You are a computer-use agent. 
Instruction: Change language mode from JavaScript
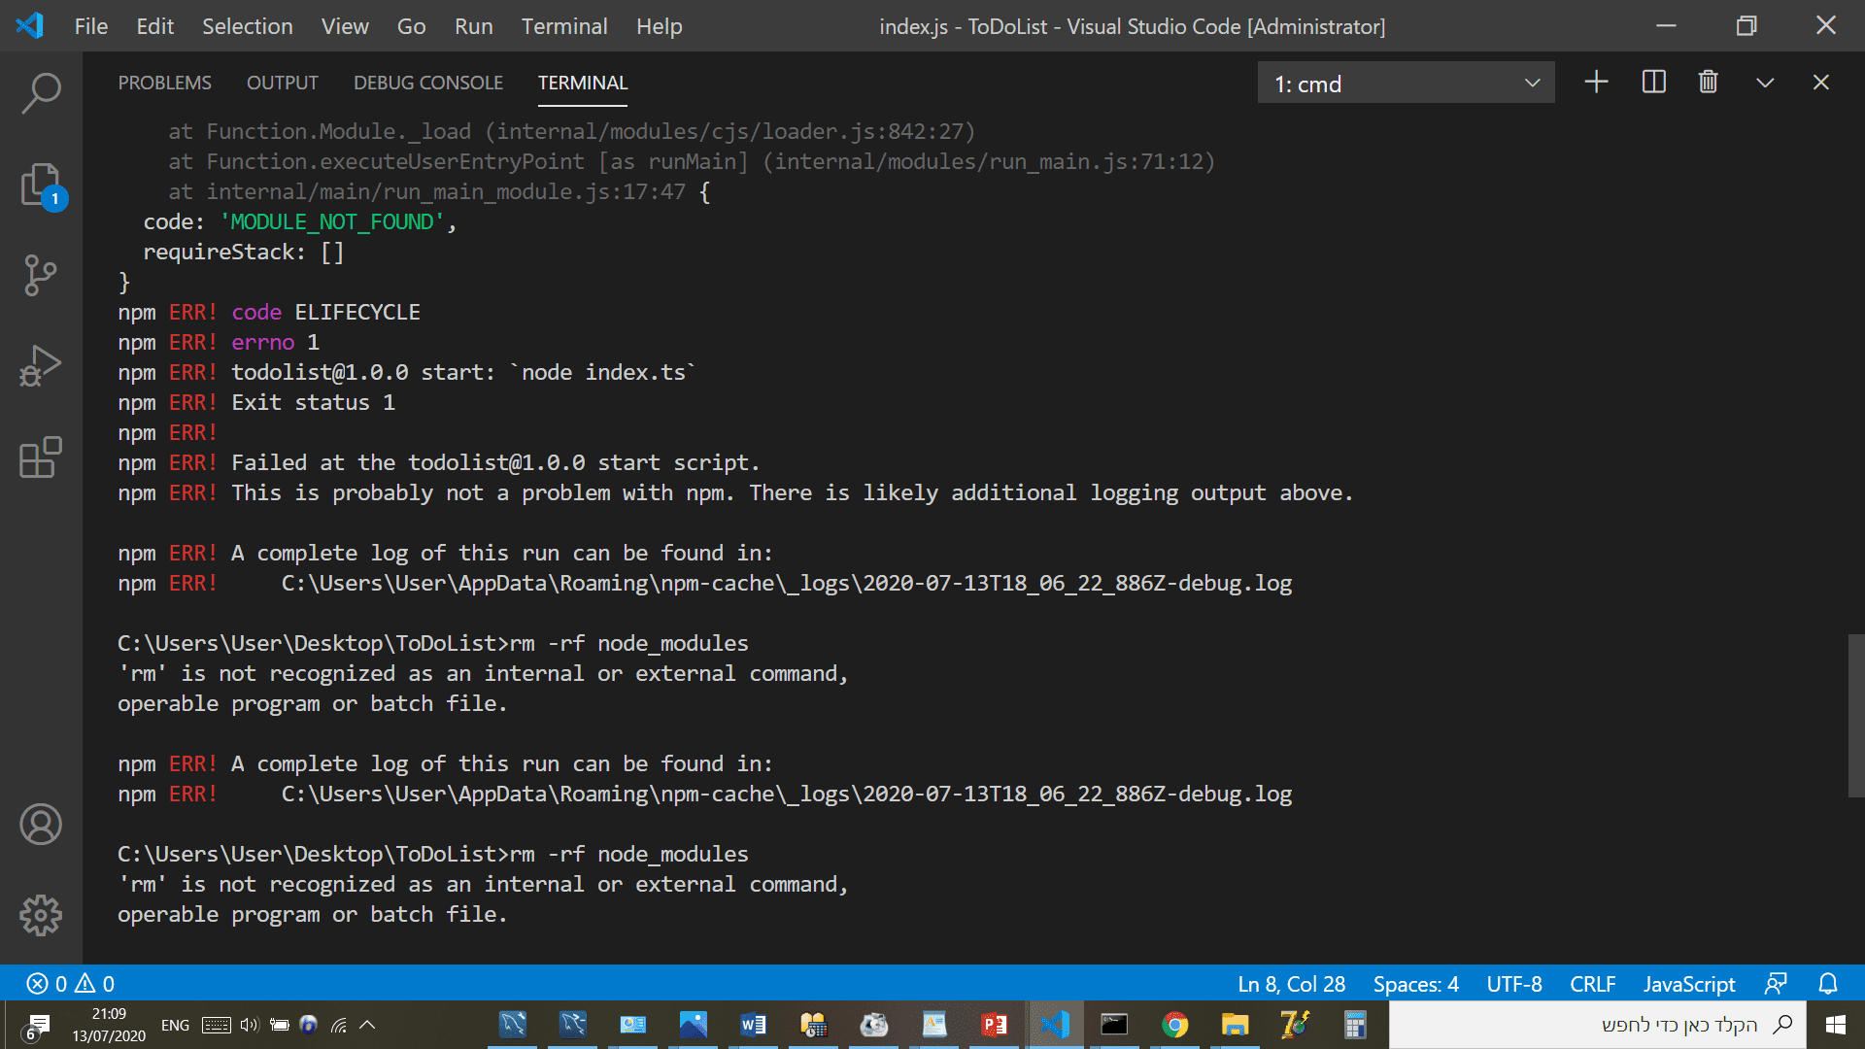tap(1688, 984)
